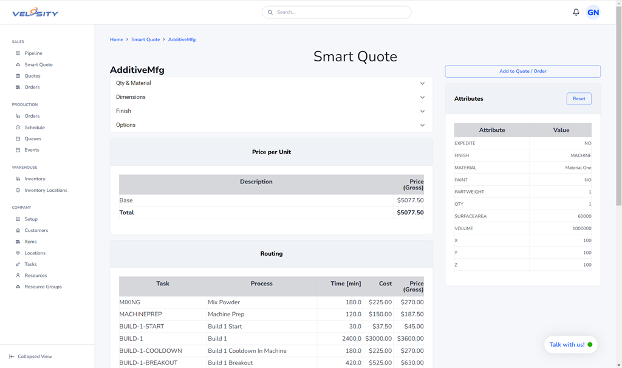Focus the top Search field
The height and width of the screenshot is (368, 622).
click(337, 12)
